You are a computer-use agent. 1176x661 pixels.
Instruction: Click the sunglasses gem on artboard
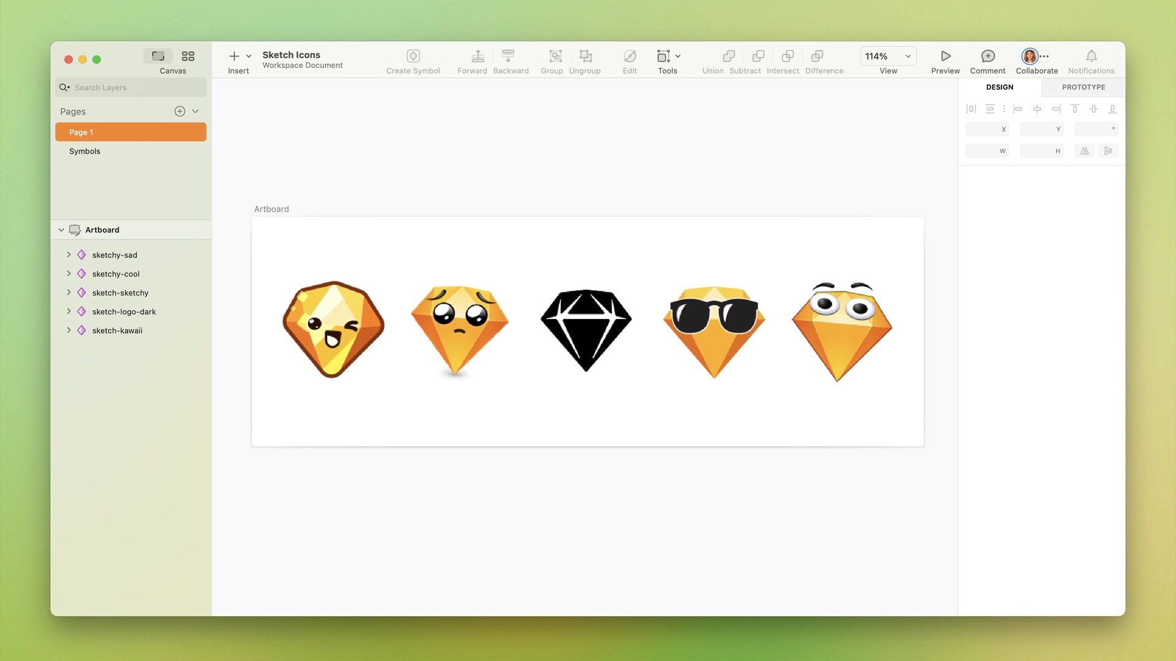tap(714, 332)
